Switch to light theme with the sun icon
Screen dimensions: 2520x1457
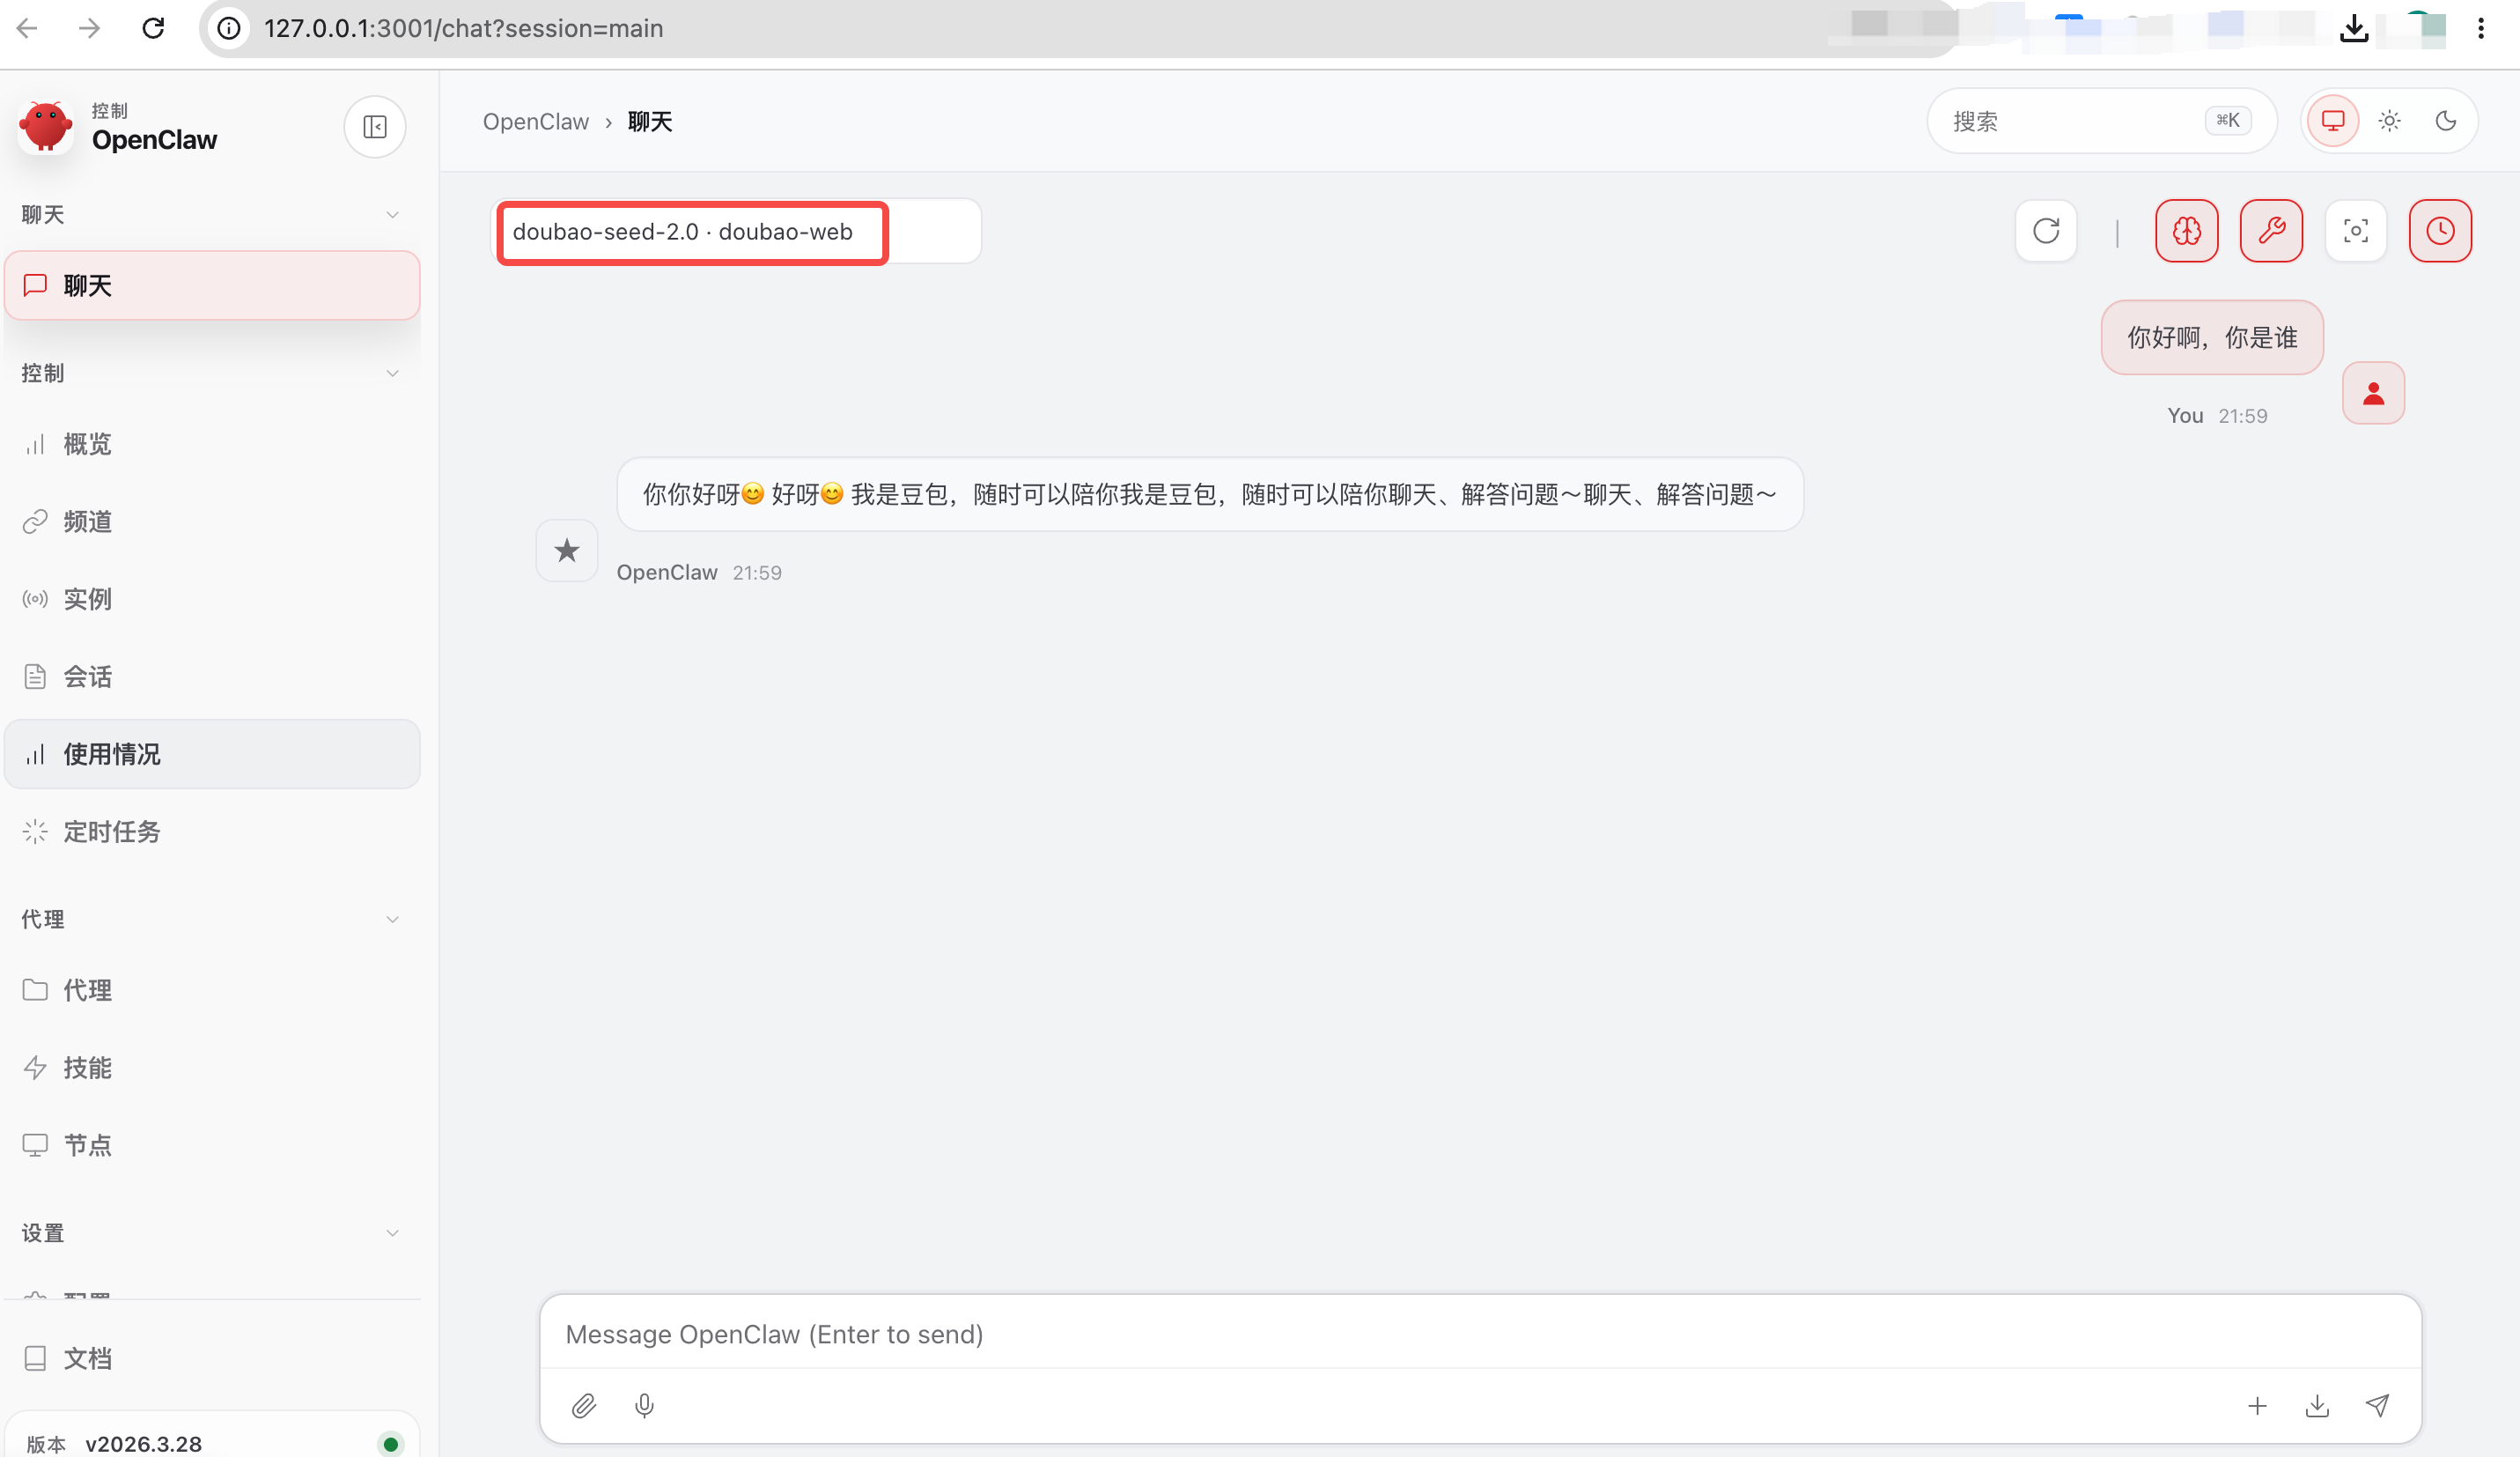2390,121
